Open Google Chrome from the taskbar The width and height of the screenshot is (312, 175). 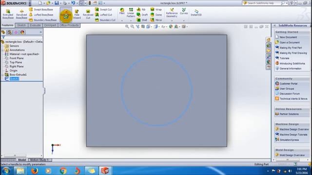tap(63, 171)
